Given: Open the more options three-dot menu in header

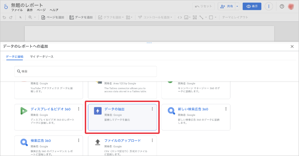Looking at the screenshot, I should [x=269, y=6].
